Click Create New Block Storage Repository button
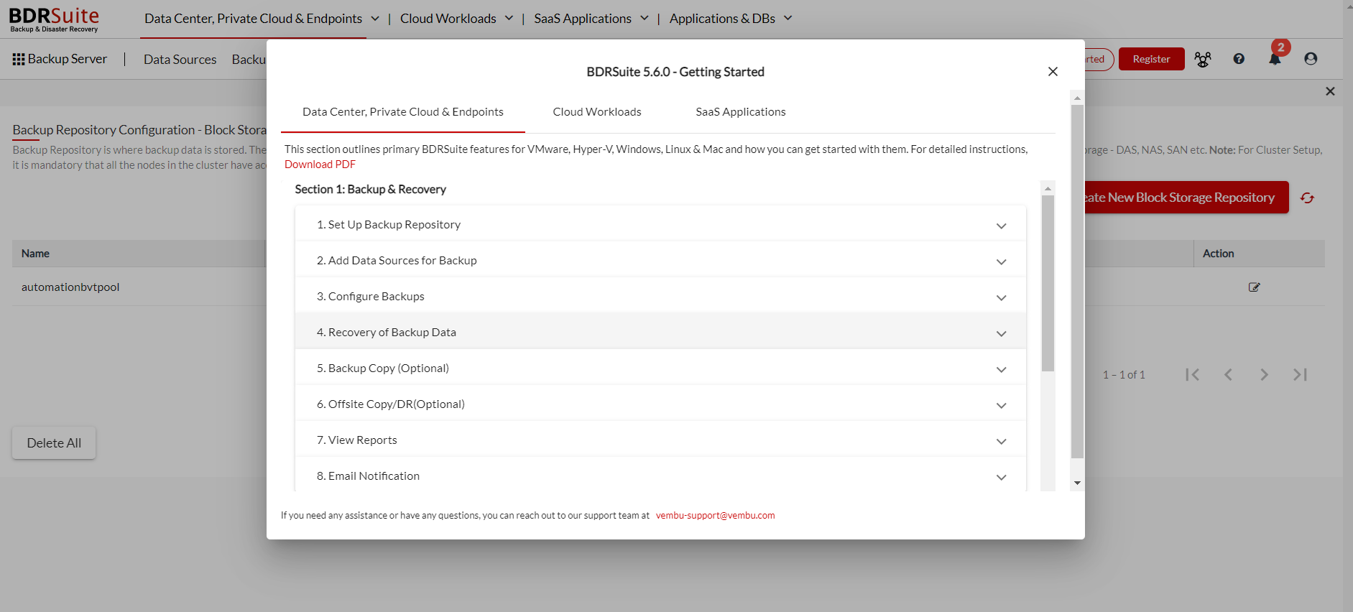 click(x=1186, y=197)
